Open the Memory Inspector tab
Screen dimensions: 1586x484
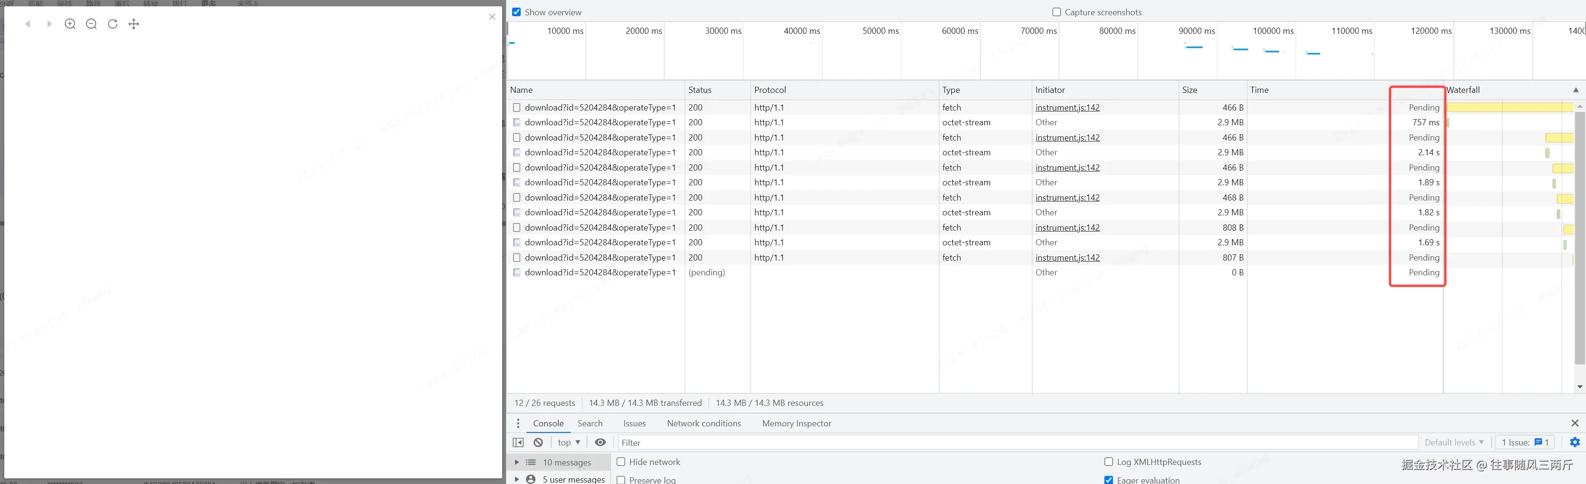[x=796, y=423]
